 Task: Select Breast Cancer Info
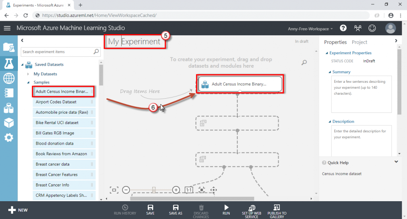(x=64, y=185)
